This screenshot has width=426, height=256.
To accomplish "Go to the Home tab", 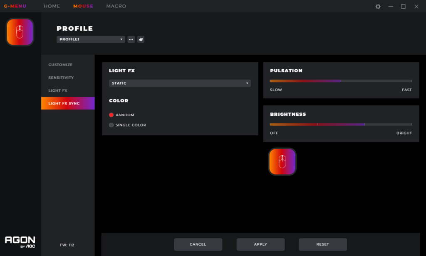I will tap(52, 6).
